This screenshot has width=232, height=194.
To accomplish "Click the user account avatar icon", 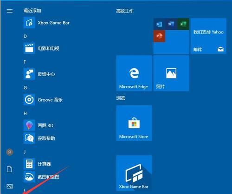I will pyautogui.click(x=10, y=152).
